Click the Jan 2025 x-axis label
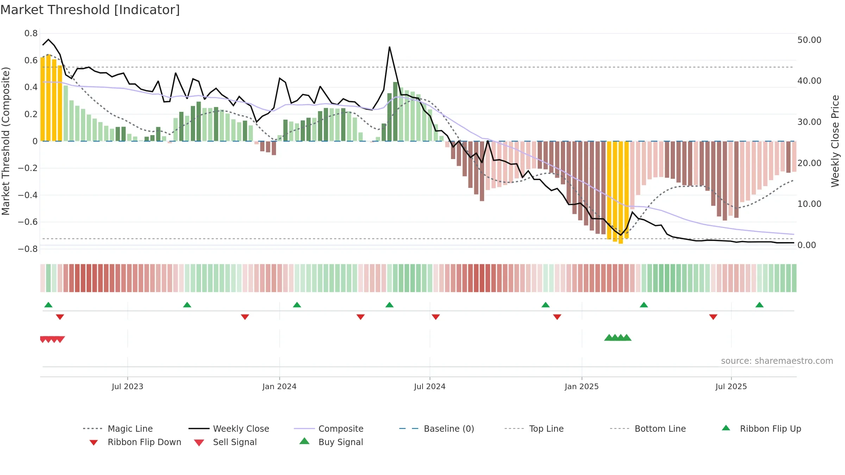 582,386
